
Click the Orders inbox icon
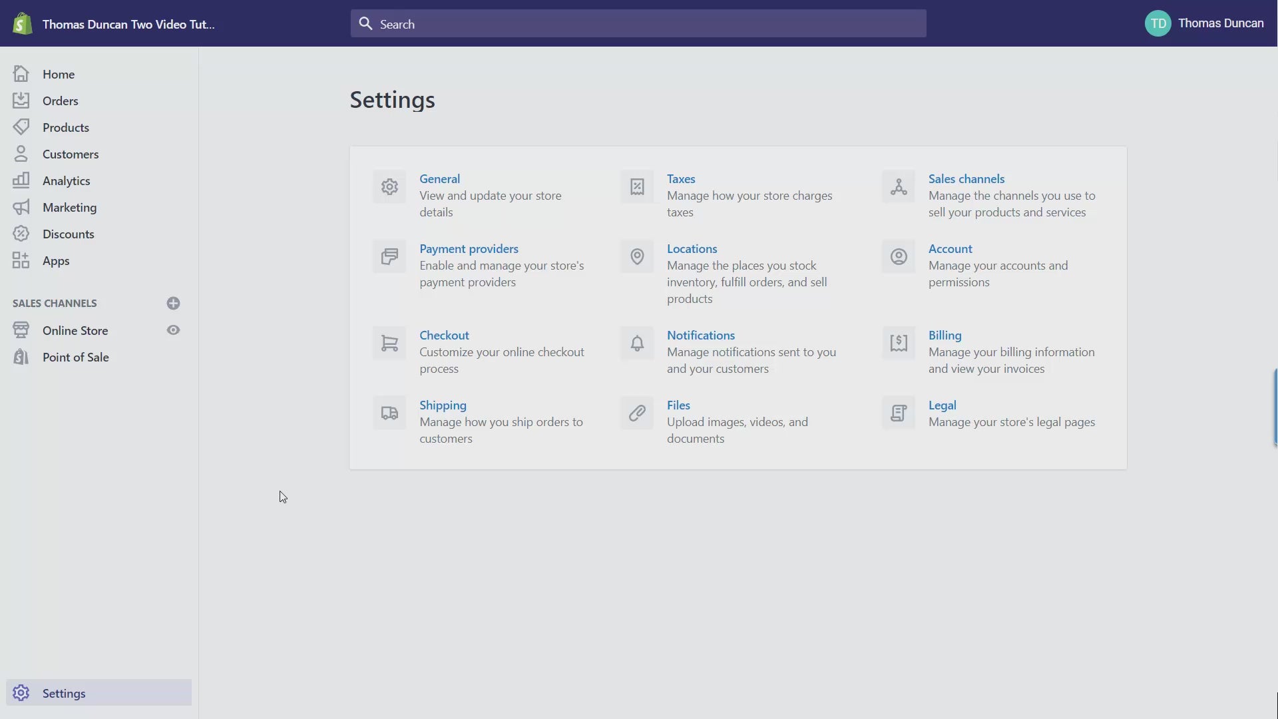(x=21, y=101)
